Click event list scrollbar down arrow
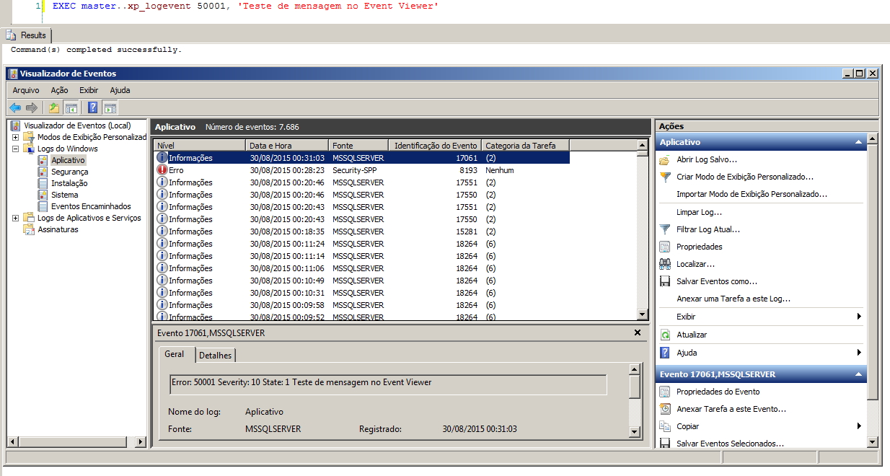Screen dimensions: 890x476 pyautogui.click(x=643, y=315)
